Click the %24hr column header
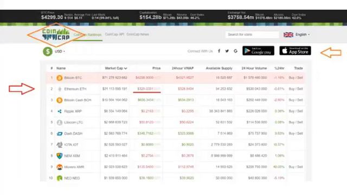Image resolution: width=347 pixels, height=195 pixels. 279,68
